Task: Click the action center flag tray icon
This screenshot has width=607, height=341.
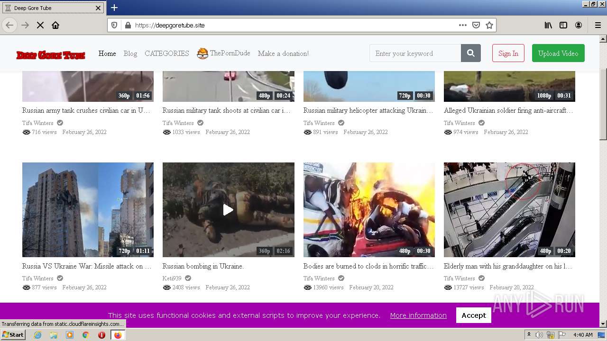Action: pos(562,335)
